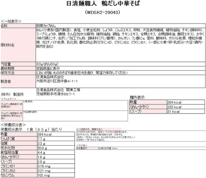Image resolution: width=206 pixels, height=178 pixels.
Task: Select the 賞味期限 label cell
Action: pyautogui.click(x=18, y=69)
